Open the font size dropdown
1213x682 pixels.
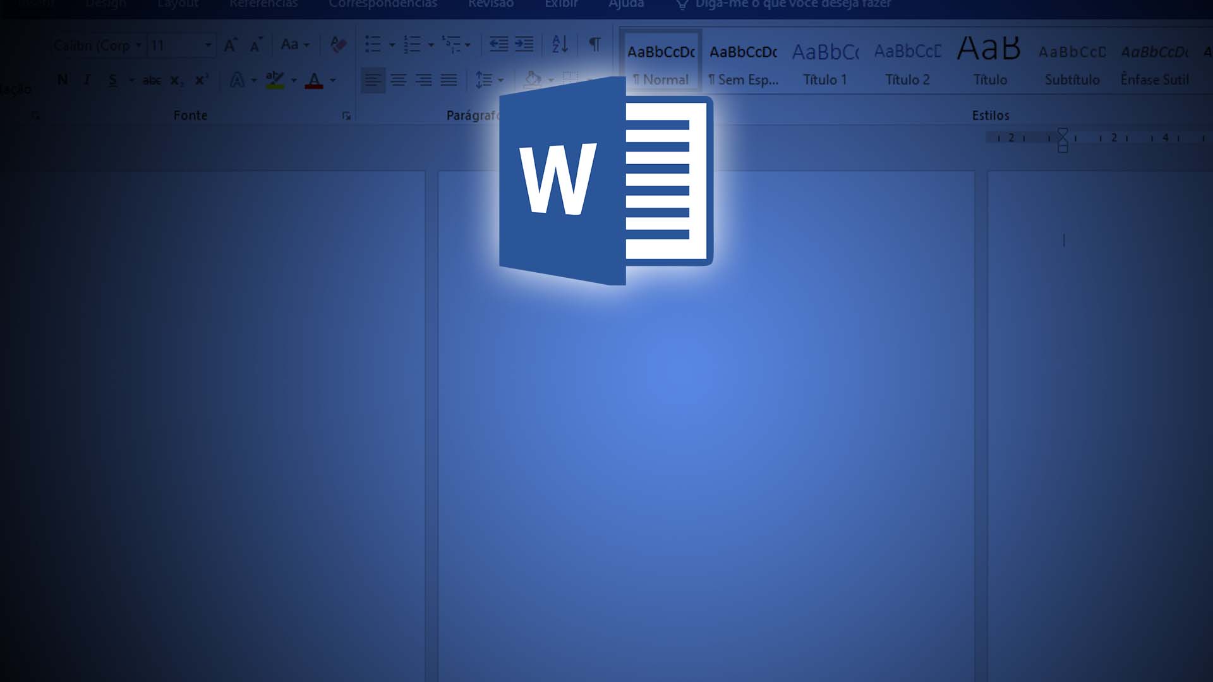[x=208, y=45]
